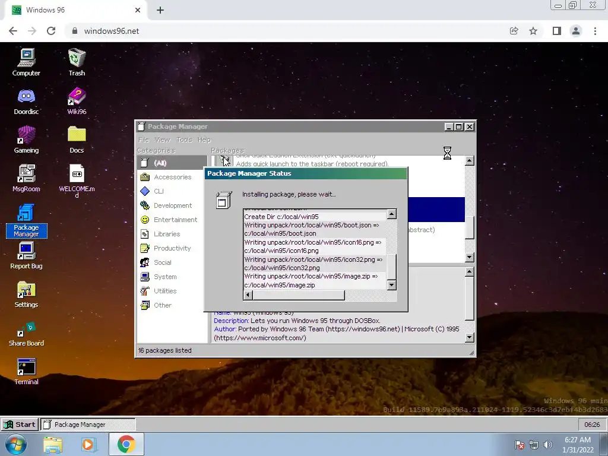608x456 pixels.
Task: Select the (All) category
Action: (172, 163)
